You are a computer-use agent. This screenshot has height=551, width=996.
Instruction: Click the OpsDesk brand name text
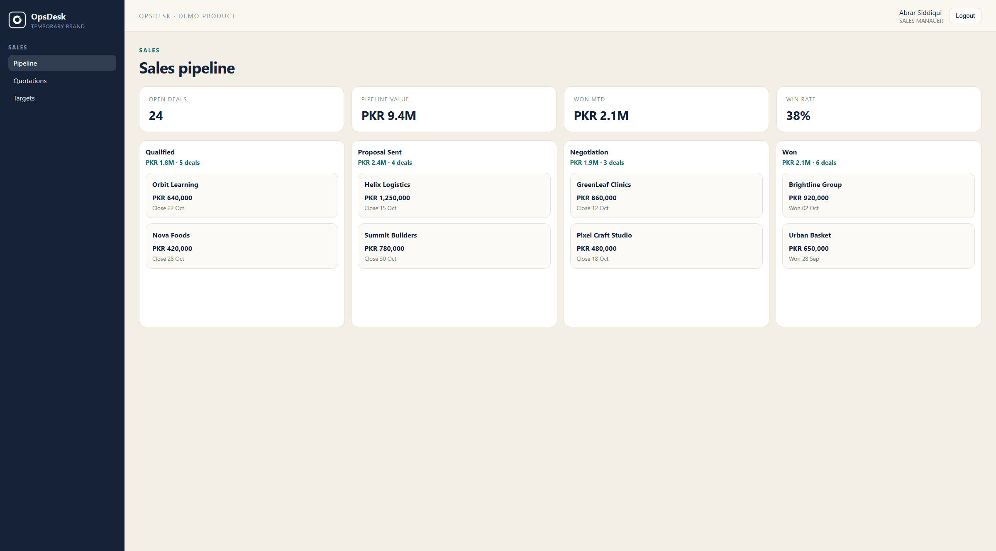[48, 17]
